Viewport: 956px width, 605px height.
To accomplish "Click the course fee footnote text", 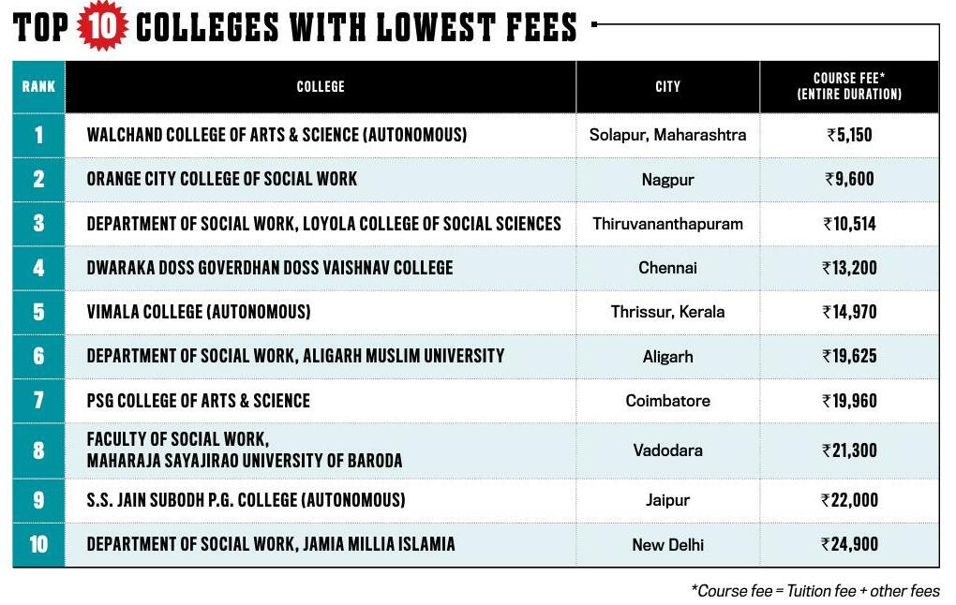I will click(x=815, y=591).
